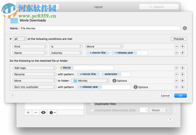
Task: Open the Week time unit dropdown
Action: click(159, 110)
